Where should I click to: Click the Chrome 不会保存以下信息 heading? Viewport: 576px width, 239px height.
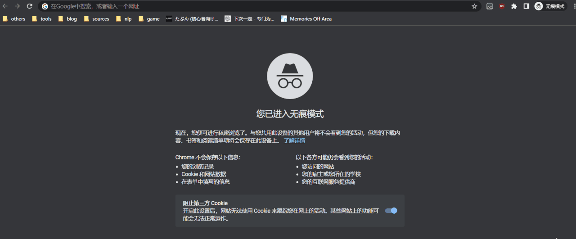(x=208, y=158)
